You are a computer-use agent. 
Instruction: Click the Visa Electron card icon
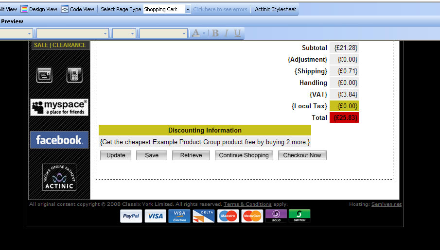coord(179,216)
